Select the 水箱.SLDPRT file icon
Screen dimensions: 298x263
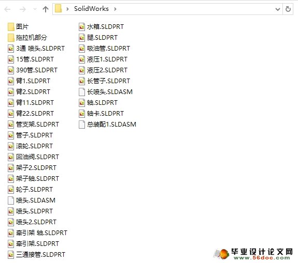tap(82, 27)
